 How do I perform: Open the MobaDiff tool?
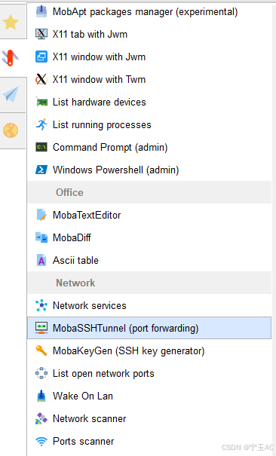pyautogui.click(x=149, y=237)
